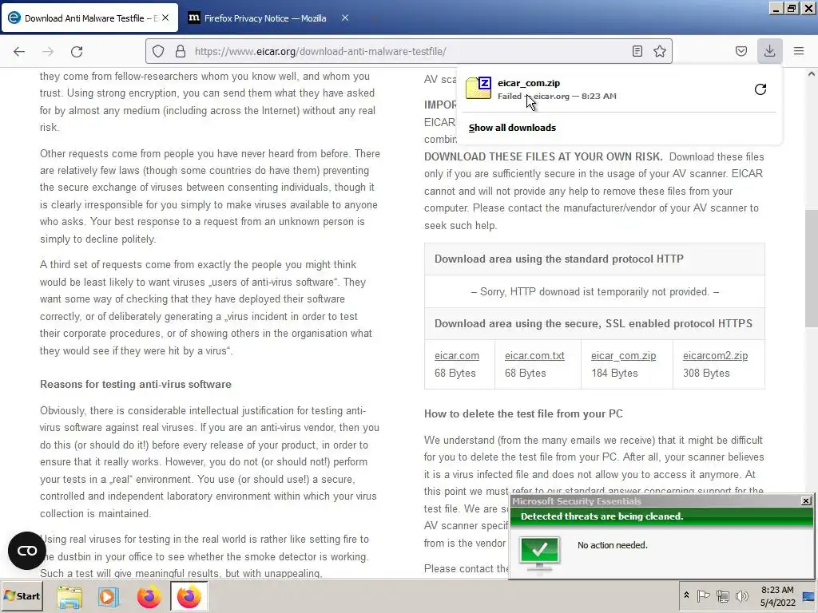
Task: Focus the URL address bar
Action: [x=410, y=51]
